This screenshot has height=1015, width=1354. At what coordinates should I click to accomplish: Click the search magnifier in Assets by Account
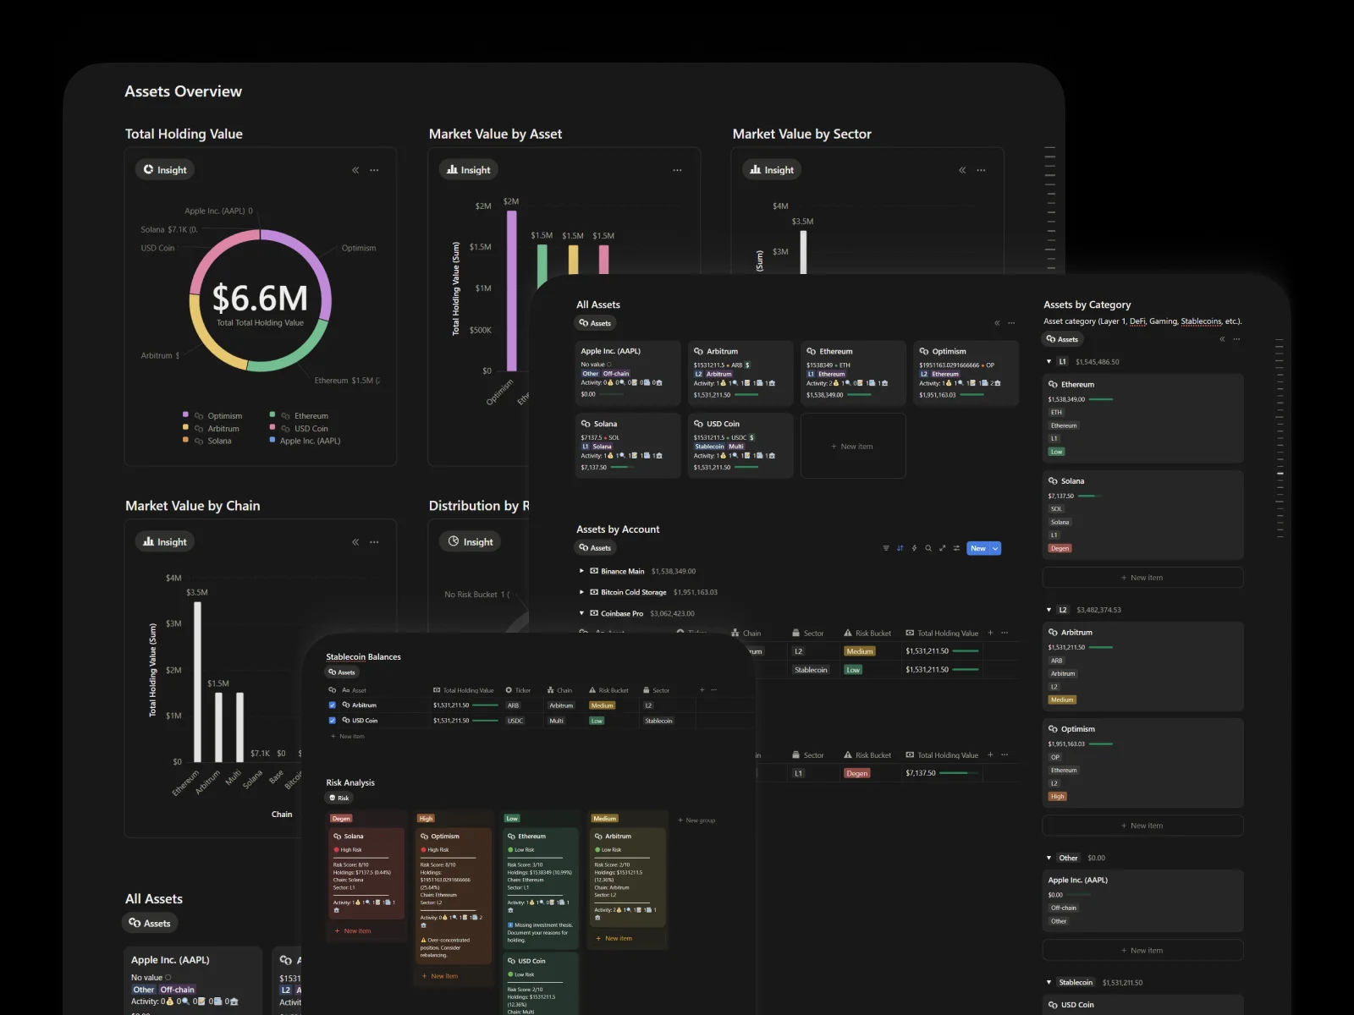(928, 548)
